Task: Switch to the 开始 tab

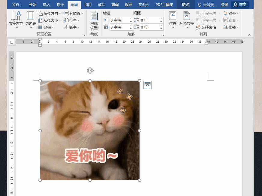Action: point(32,5)
